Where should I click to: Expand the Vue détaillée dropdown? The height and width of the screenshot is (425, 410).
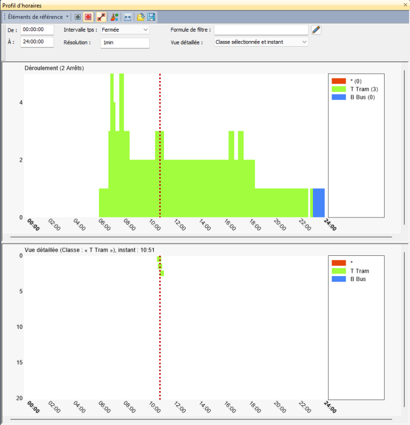click(x=261, y=42)
